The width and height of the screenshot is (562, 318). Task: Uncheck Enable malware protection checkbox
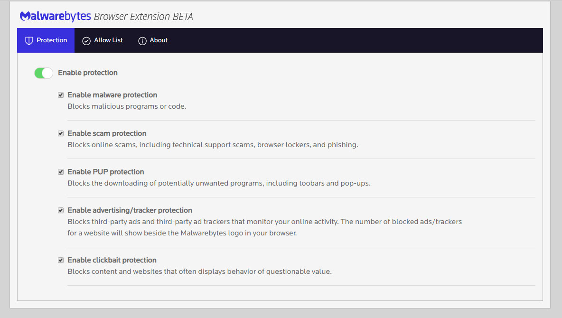point(61,95)
